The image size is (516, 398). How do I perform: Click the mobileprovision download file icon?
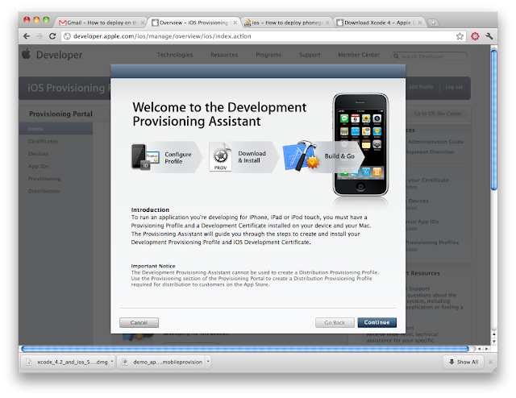[125, 362]
